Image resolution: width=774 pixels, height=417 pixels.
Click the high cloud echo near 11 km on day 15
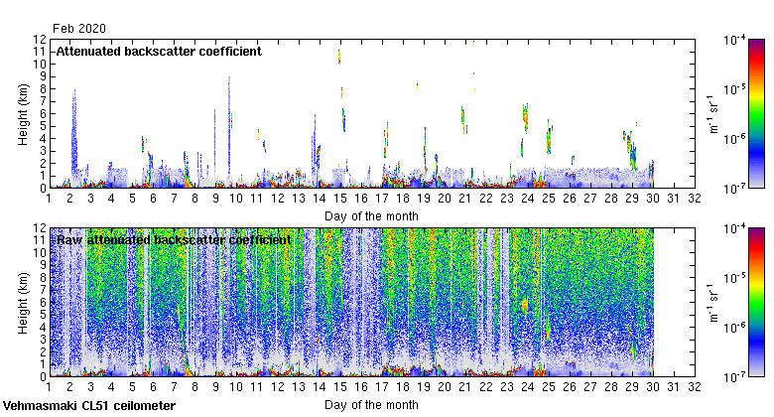(x=339, y=57)
